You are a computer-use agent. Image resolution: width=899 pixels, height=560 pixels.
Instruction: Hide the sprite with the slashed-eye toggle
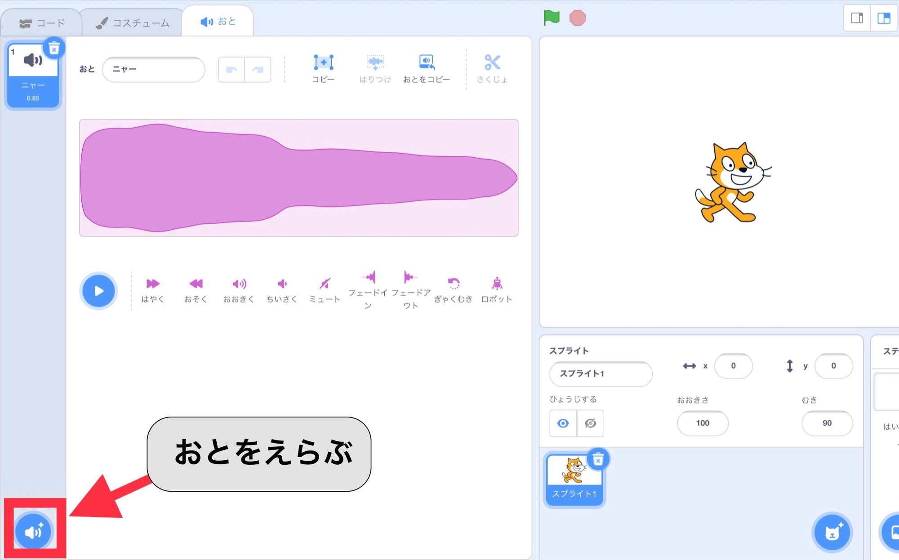[x=590, y=423]
